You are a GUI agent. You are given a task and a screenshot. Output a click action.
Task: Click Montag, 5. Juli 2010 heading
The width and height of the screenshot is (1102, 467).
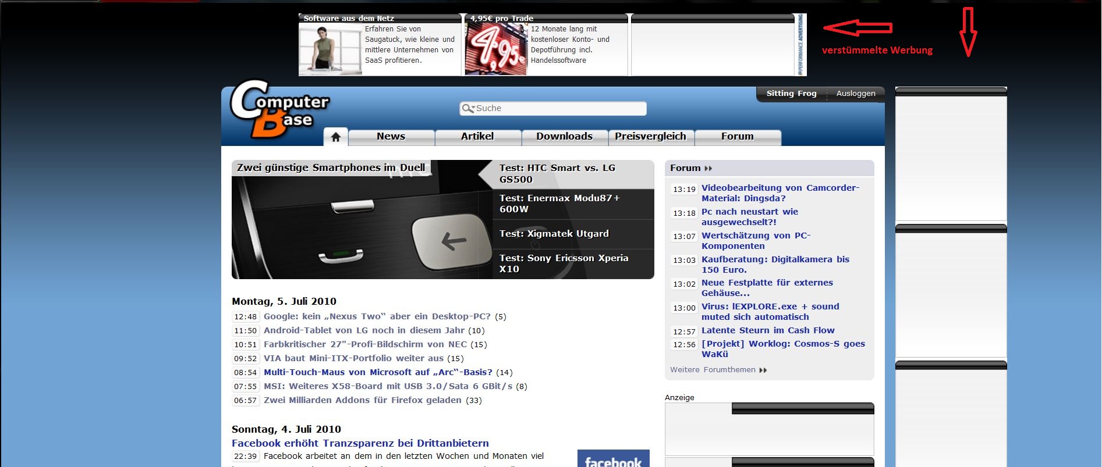[x=284, y=301]
